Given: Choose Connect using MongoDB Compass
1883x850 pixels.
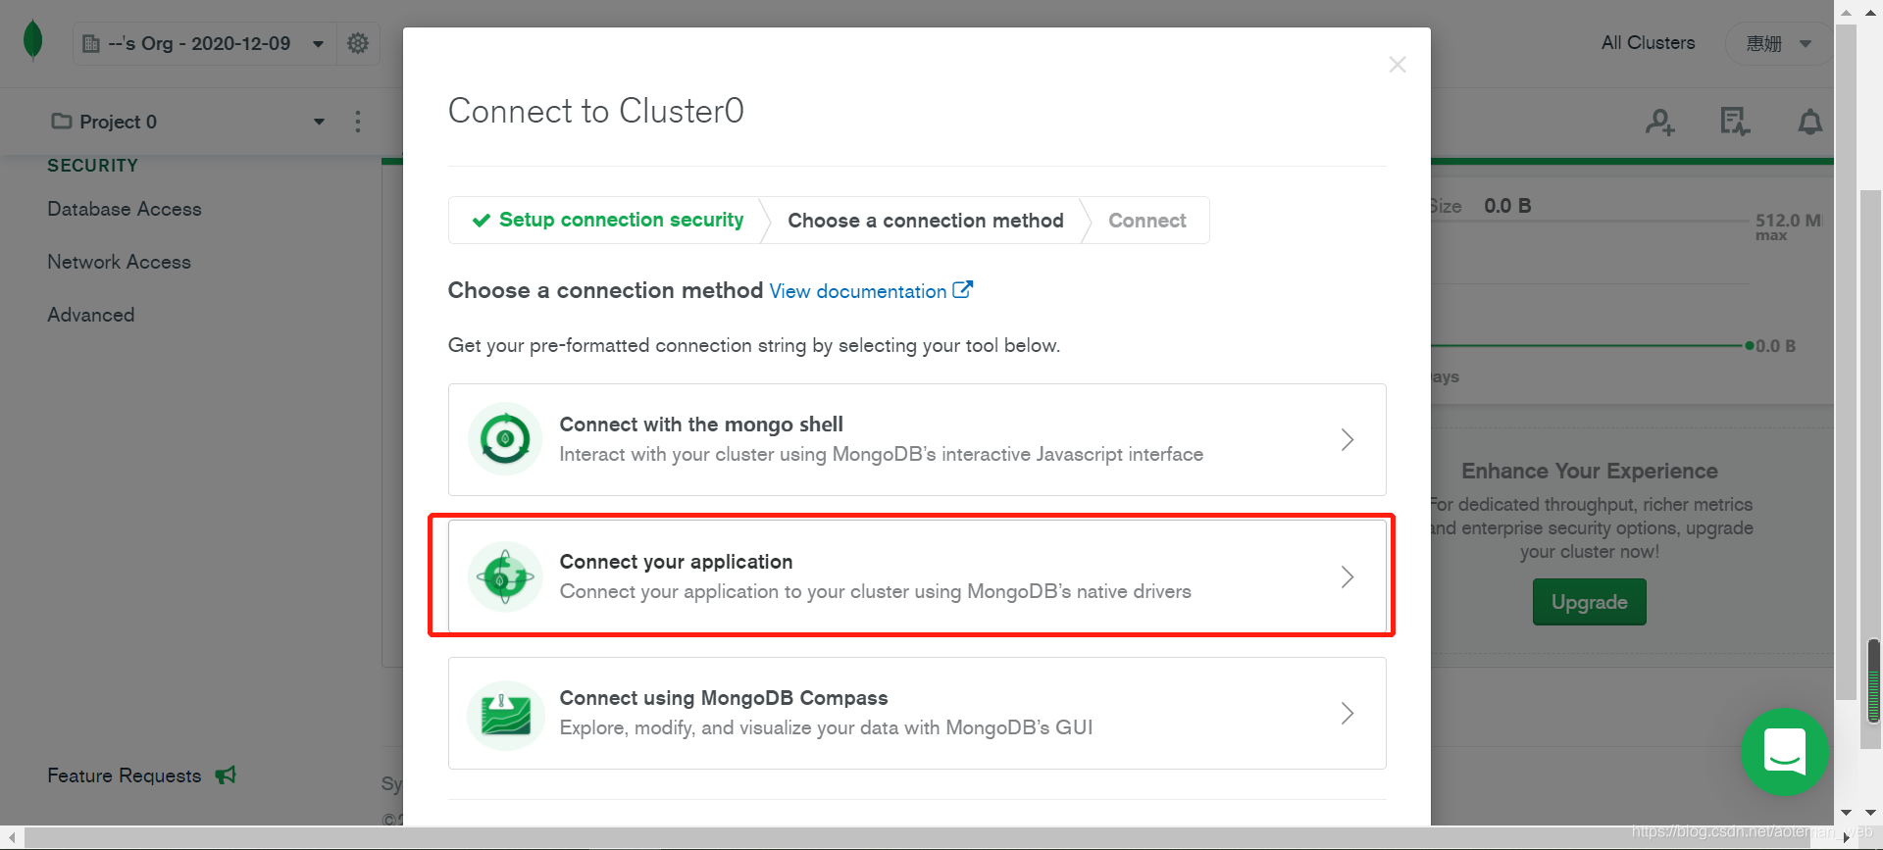Looking at the screenshot, I should click(x=917, y=713).
